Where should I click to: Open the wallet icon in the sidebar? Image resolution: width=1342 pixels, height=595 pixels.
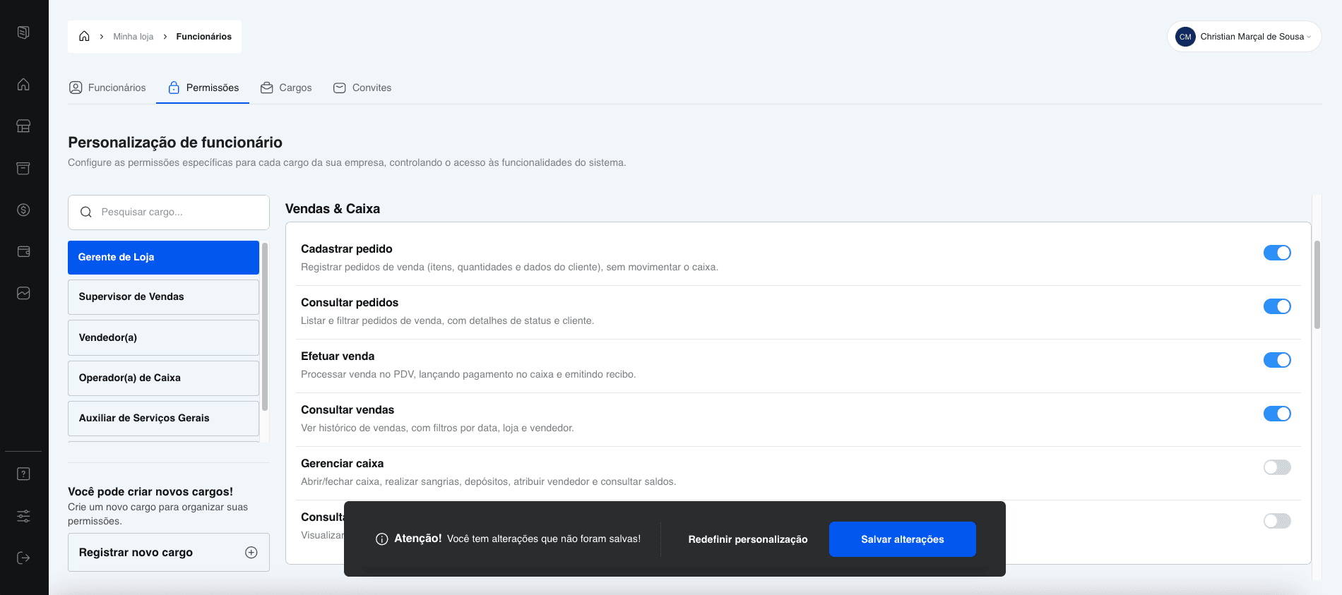tap(23, 251)
